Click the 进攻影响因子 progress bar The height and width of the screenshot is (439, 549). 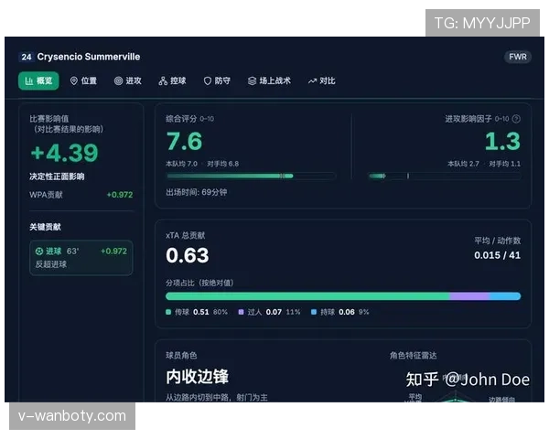445,176
